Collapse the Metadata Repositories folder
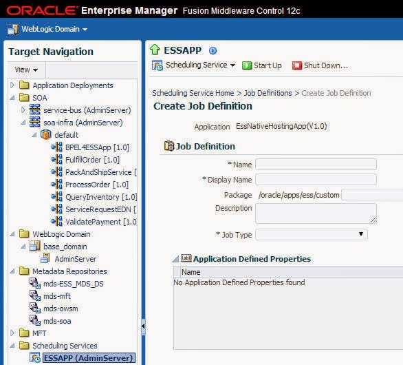This screenshot has height=365, width=403. (x=12, y=271)
